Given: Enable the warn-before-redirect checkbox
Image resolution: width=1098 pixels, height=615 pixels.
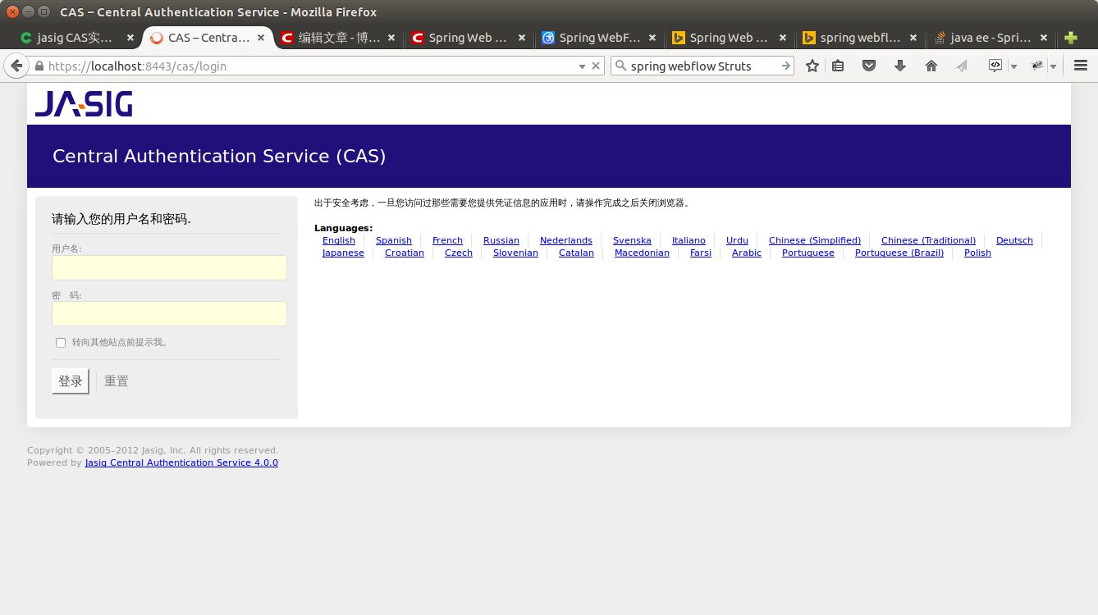Looking at the screenshot, I should click(61, 342).
